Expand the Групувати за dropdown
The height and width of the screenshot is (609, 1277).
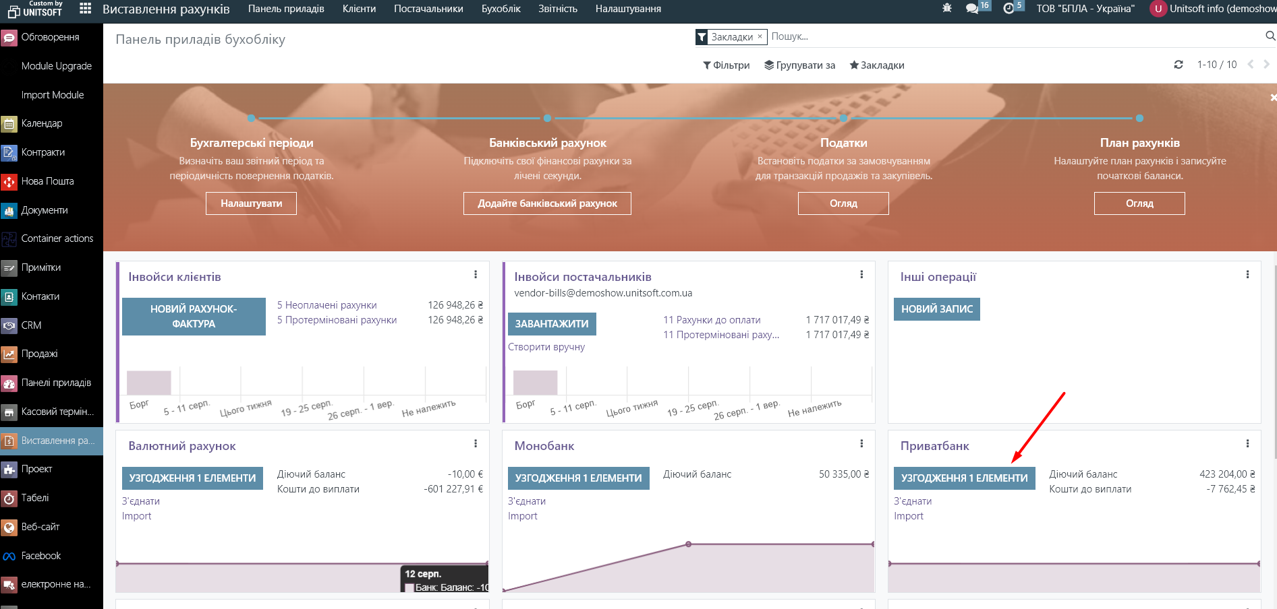coord(799,65)
